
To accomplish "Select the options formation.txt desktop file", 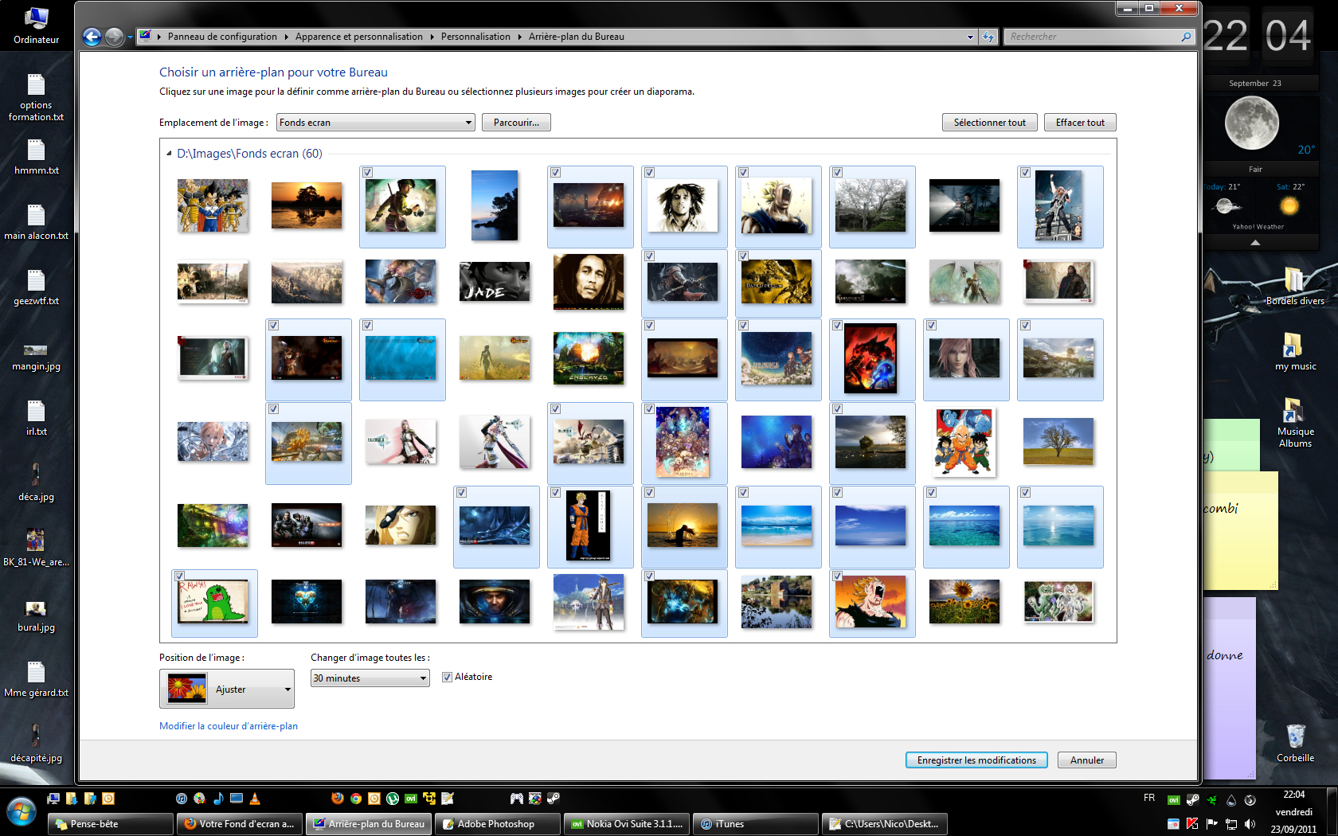I will (x=37, y=97).
